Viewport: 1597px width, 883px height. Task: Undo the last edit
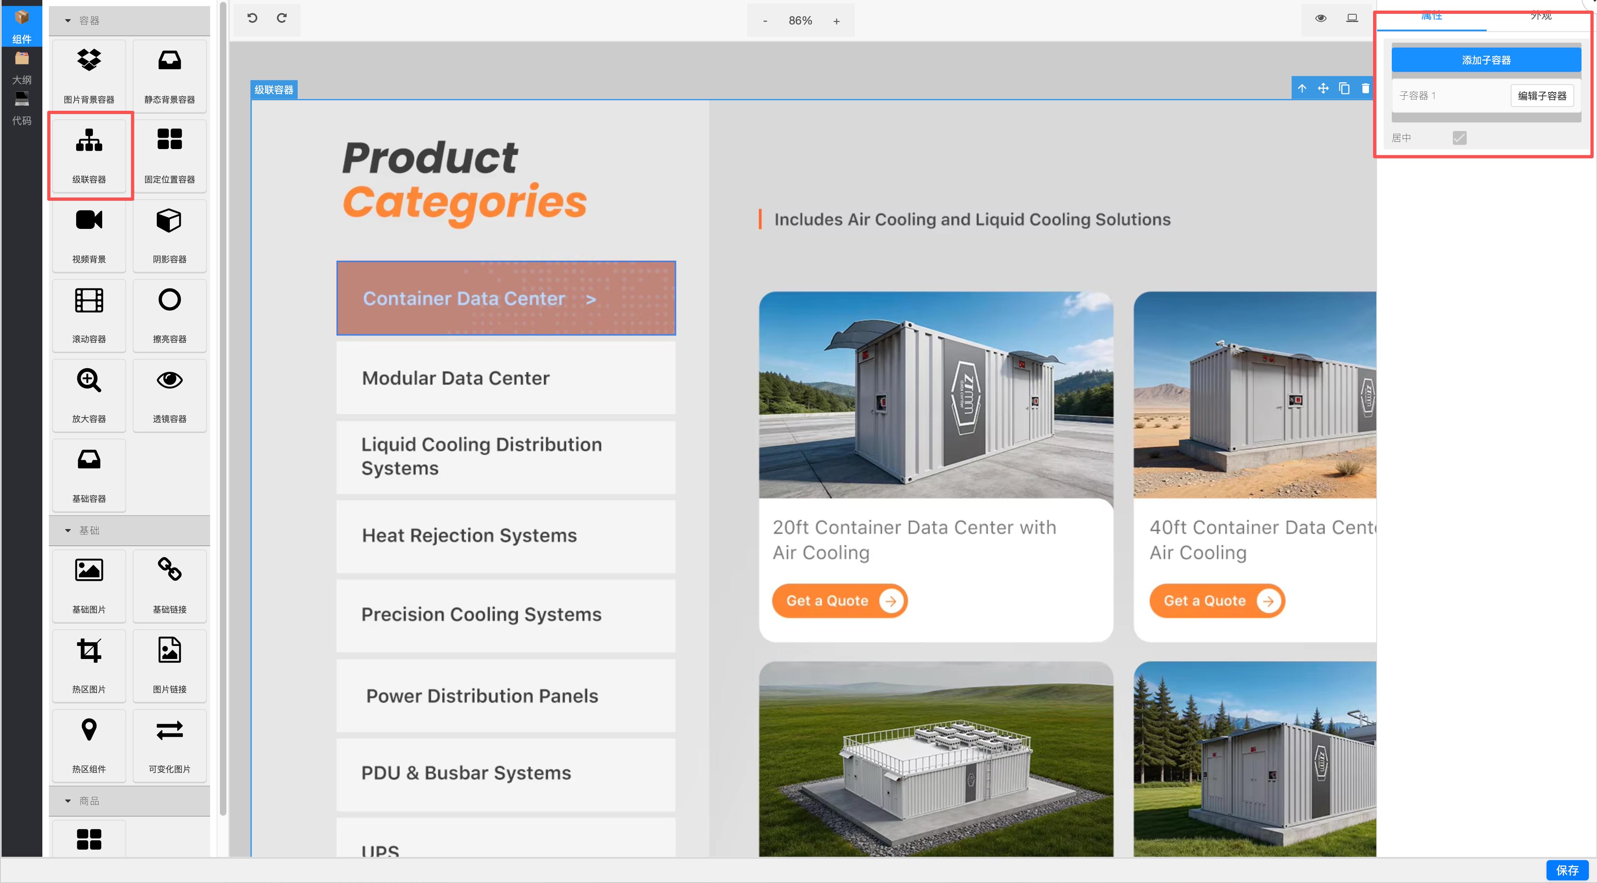pyautogui.click(x=252, y=18)
